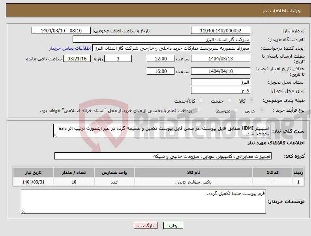Click the نام کالا column header
The width and height of the screenshot is (311, 236).
pos(193,172)
